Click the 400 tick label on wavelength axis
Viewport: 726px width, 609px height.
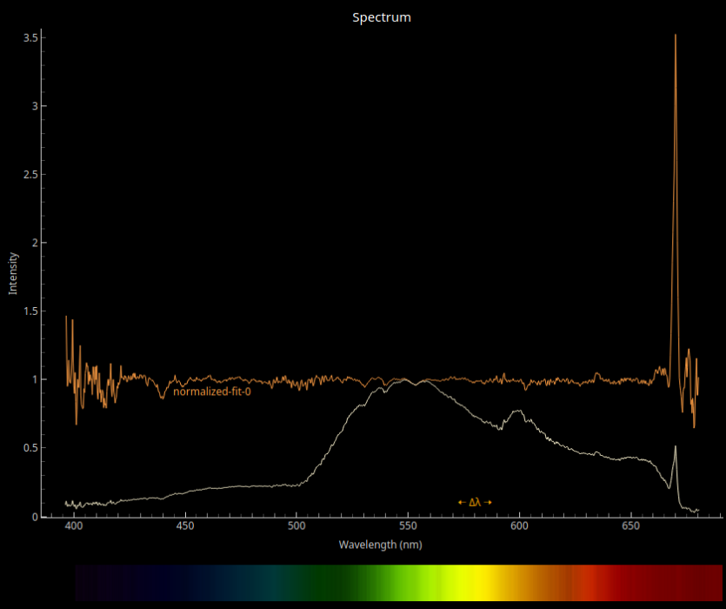74,527
